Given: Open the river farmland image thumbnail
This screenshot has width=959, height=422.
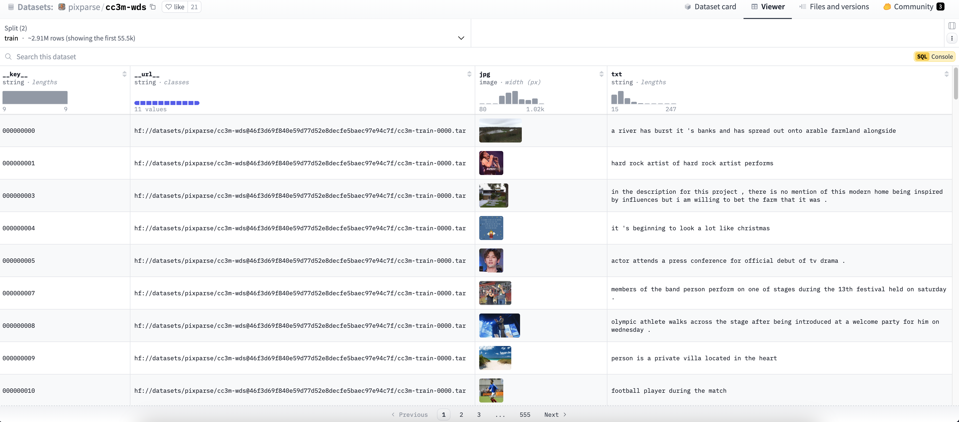Looking at the screenshot, I should click(x=500, y=130).
